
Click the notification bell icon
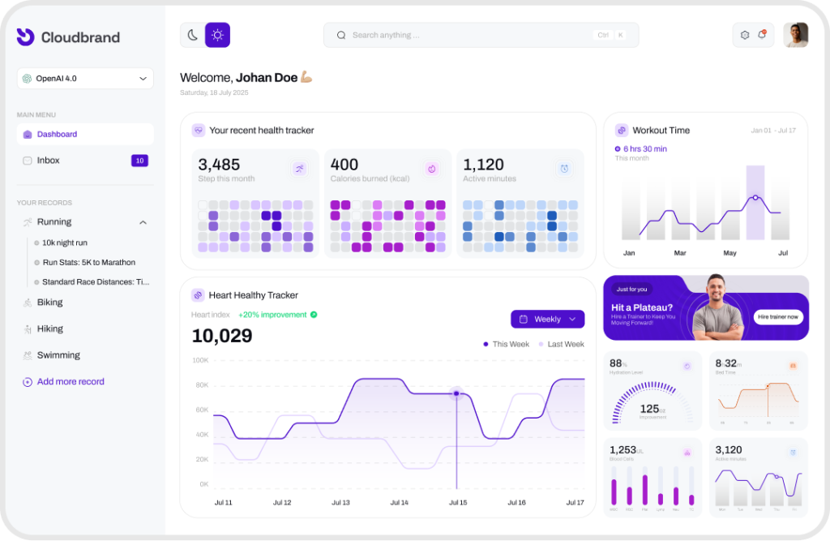click(x=762, y=35)
